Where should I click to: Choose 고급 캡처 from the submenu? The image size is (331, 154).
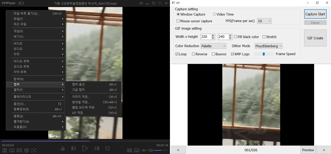click(93, 90)
